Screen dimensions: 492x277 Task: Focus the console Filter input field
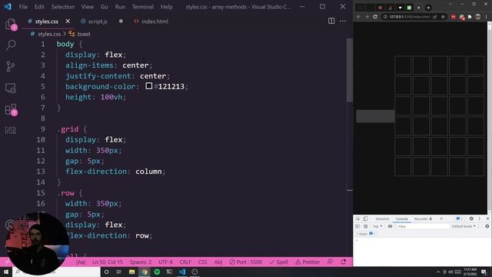422,226
